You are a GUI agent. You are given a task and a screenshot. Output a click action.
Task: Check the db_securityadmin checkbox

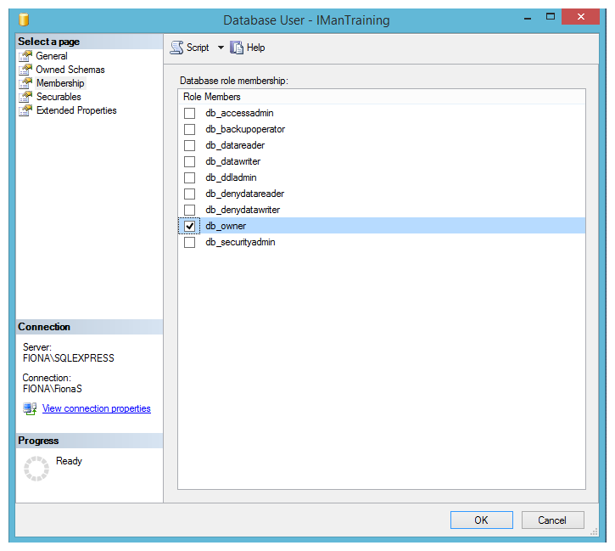(x=189, y=242)
